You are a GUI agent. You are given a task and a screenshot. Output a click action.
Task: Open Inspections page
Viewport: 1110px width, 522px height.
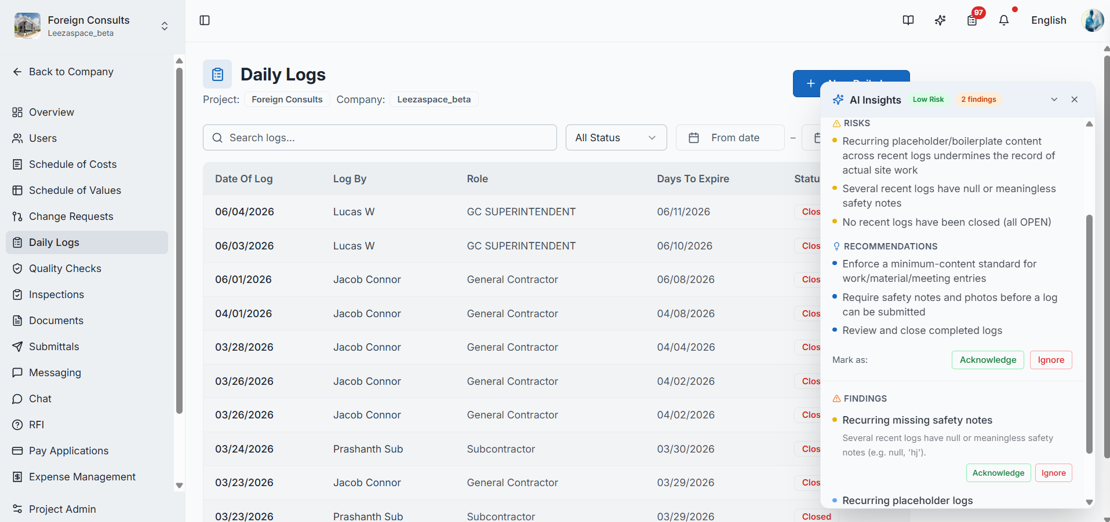click(87, 295)
